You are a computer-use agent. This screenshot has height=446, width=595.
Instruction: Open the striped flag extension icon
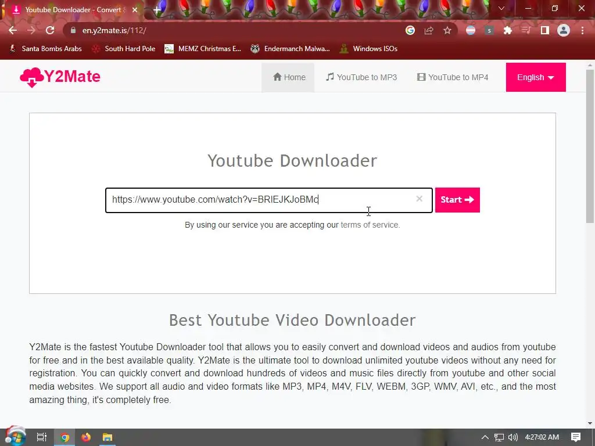pyautogui.click(x=471, y=30)
